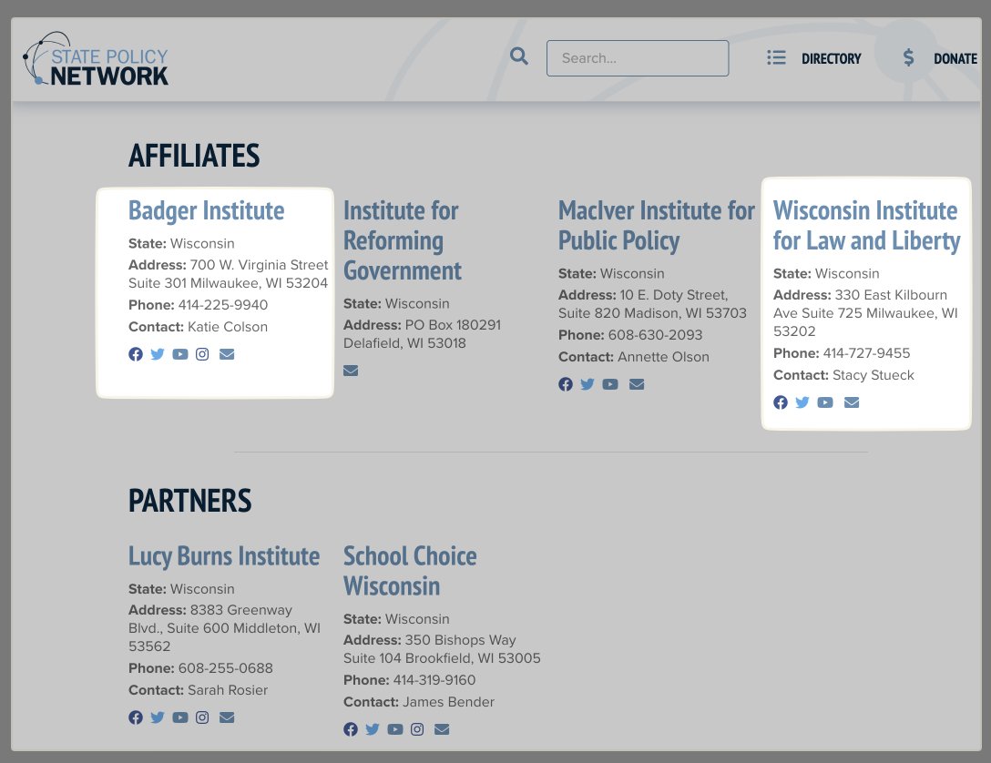The height and width of the screenshot is (763, 991).
Task: Select address PO Box 180291 Delafield
Action: [423, 334]
